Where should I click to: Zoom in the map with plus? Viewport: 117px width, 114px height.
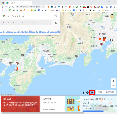(113, 81)
